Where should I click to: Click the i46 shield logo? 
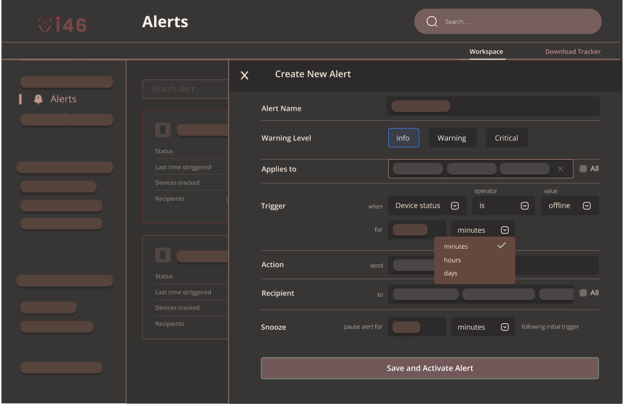62,25
